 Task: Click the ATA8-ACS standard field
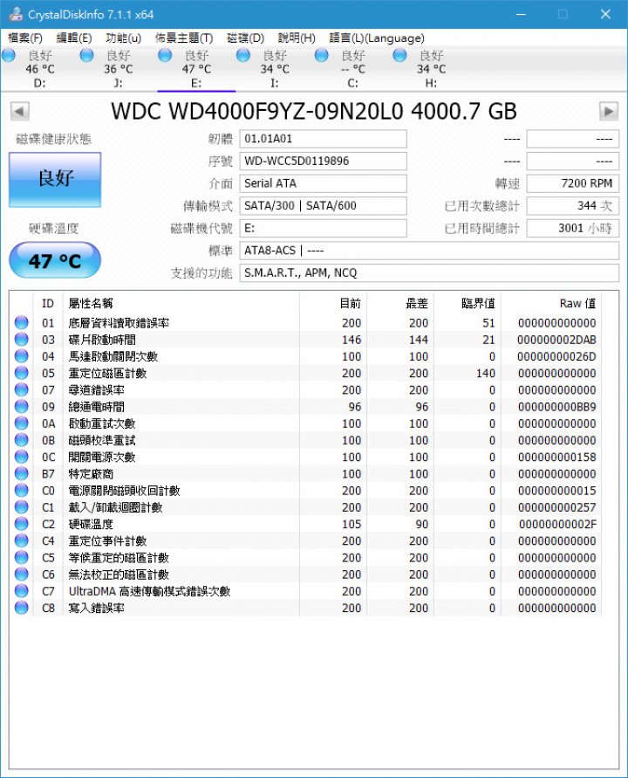pos(429,251)
